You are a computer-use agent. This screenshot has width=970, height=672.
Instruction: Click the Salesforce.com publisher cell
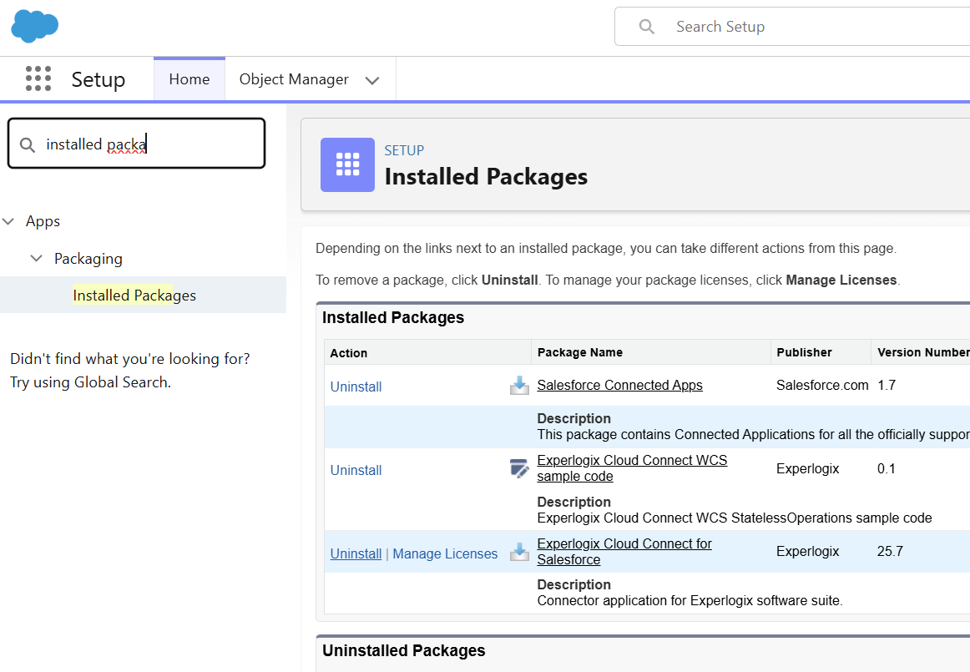(x=822, y=385)
